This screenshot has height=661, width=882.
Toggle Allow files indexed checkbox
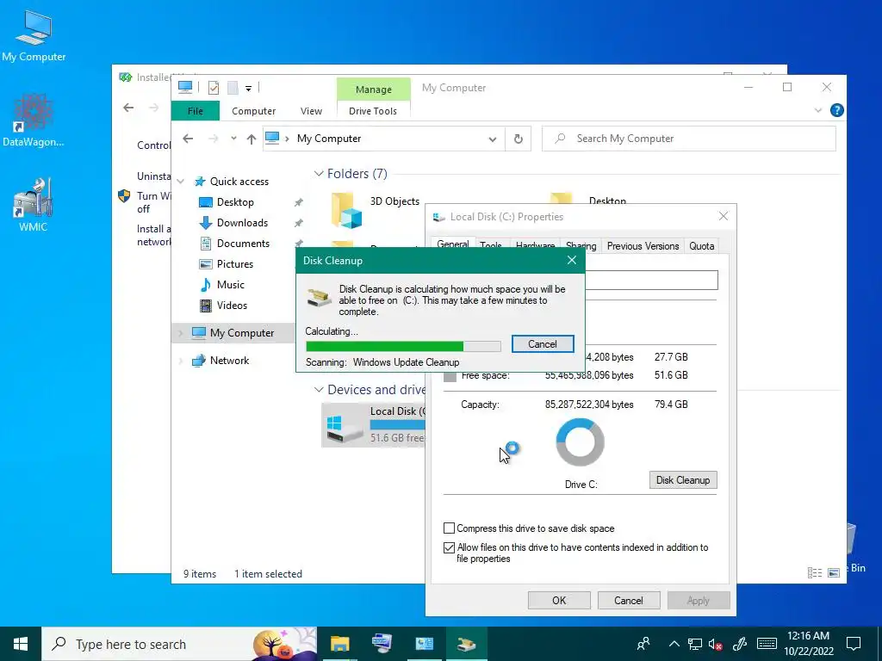(449, 547)
